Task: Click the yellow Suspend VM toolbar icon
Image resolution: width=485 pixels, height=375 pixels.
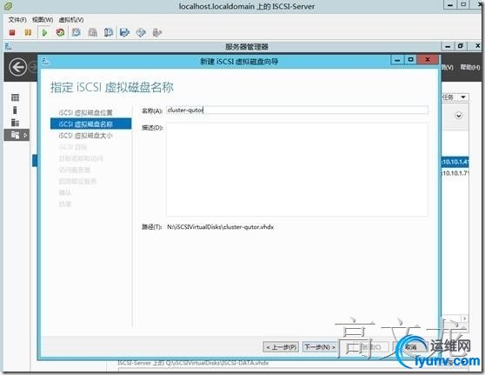Action: coord(28,32)
